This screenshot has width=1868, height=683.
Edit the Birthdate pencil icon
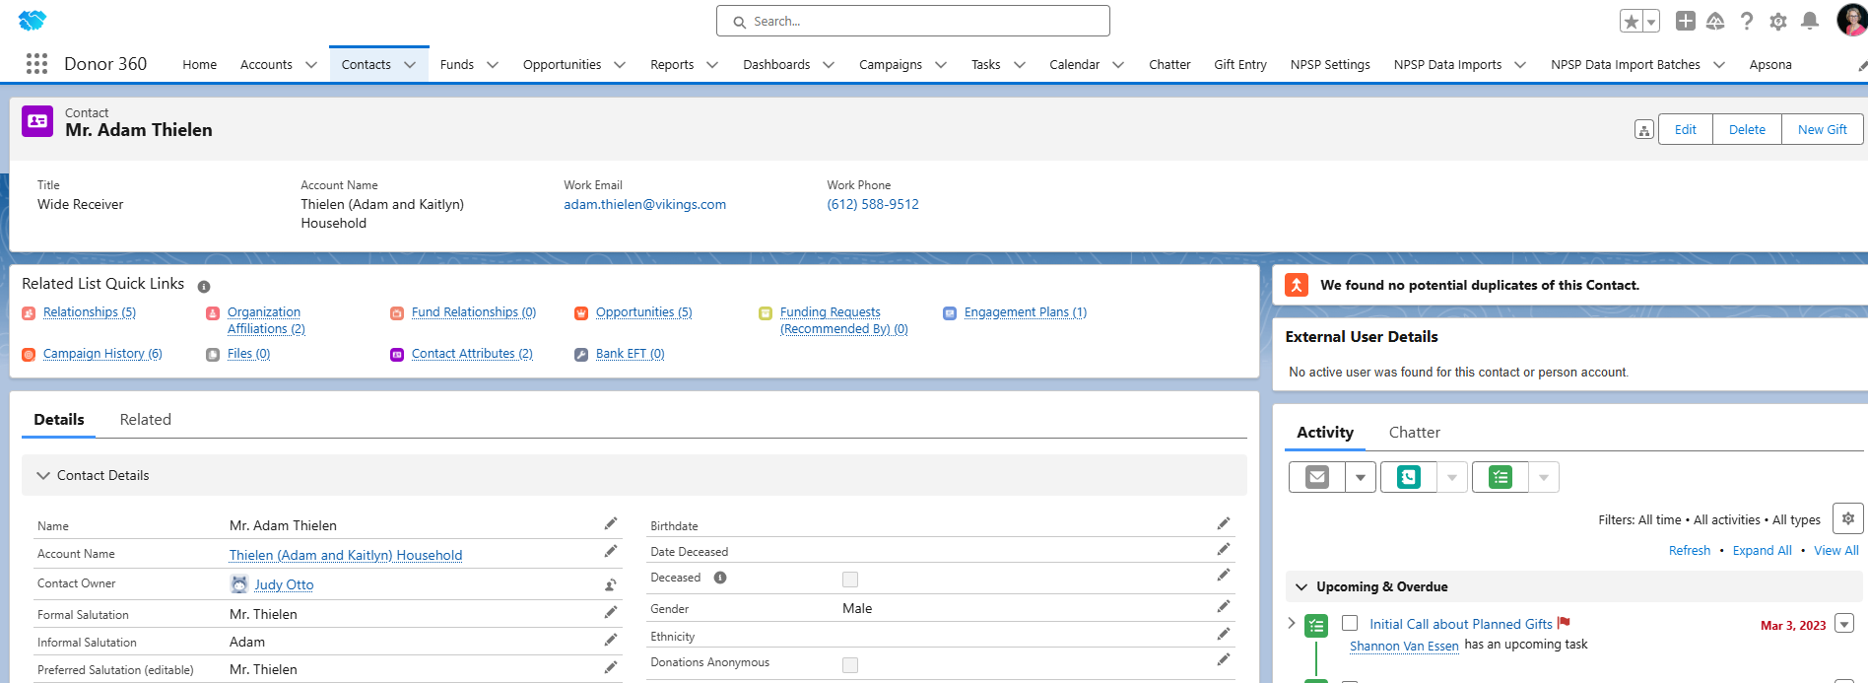pos(1224,523)
